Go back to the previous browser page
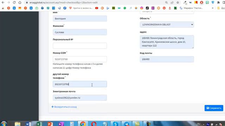 coord(3,2)
